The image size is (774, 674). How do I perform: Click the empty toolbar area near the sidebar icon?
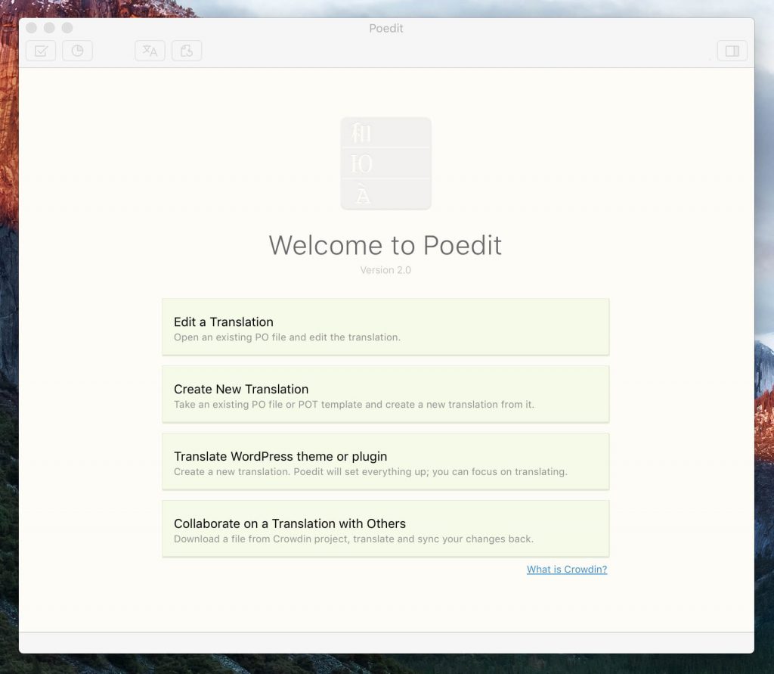[680, 51]
